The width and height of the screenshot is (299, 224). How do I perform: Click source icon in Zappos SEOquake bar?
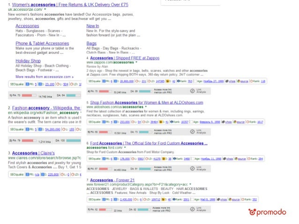click(x=239, y=81)
